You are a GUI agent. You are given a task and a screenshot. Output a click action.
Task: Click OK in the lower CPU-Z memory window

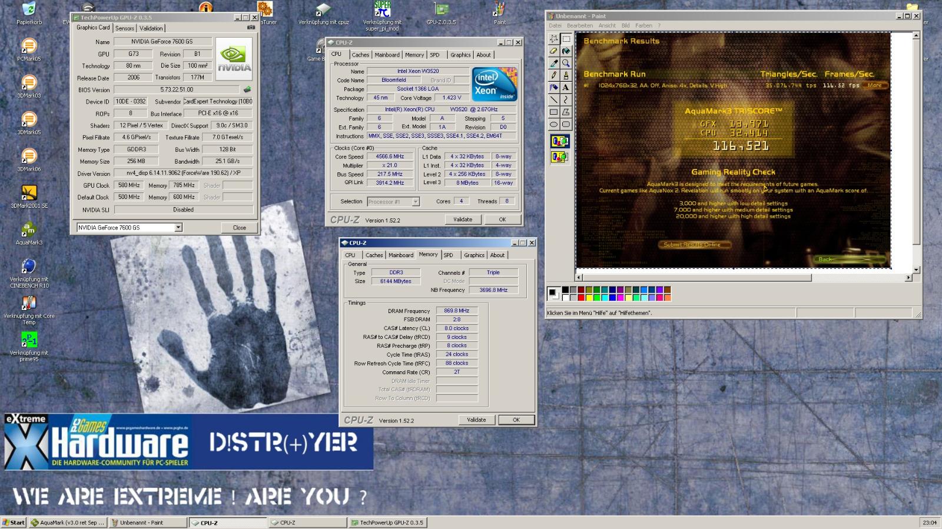[516, 420]
